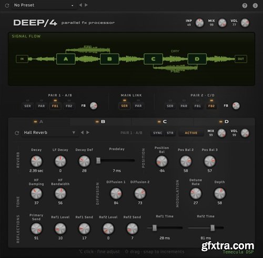Open the info icon in top bar
263x258 pixels.
pyautogui.click(x=255, y=6)
